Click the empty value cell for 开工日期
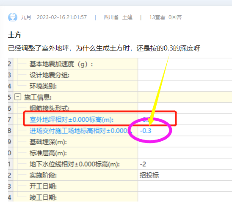Screen dimensions: 232x210 pos(185,186)
